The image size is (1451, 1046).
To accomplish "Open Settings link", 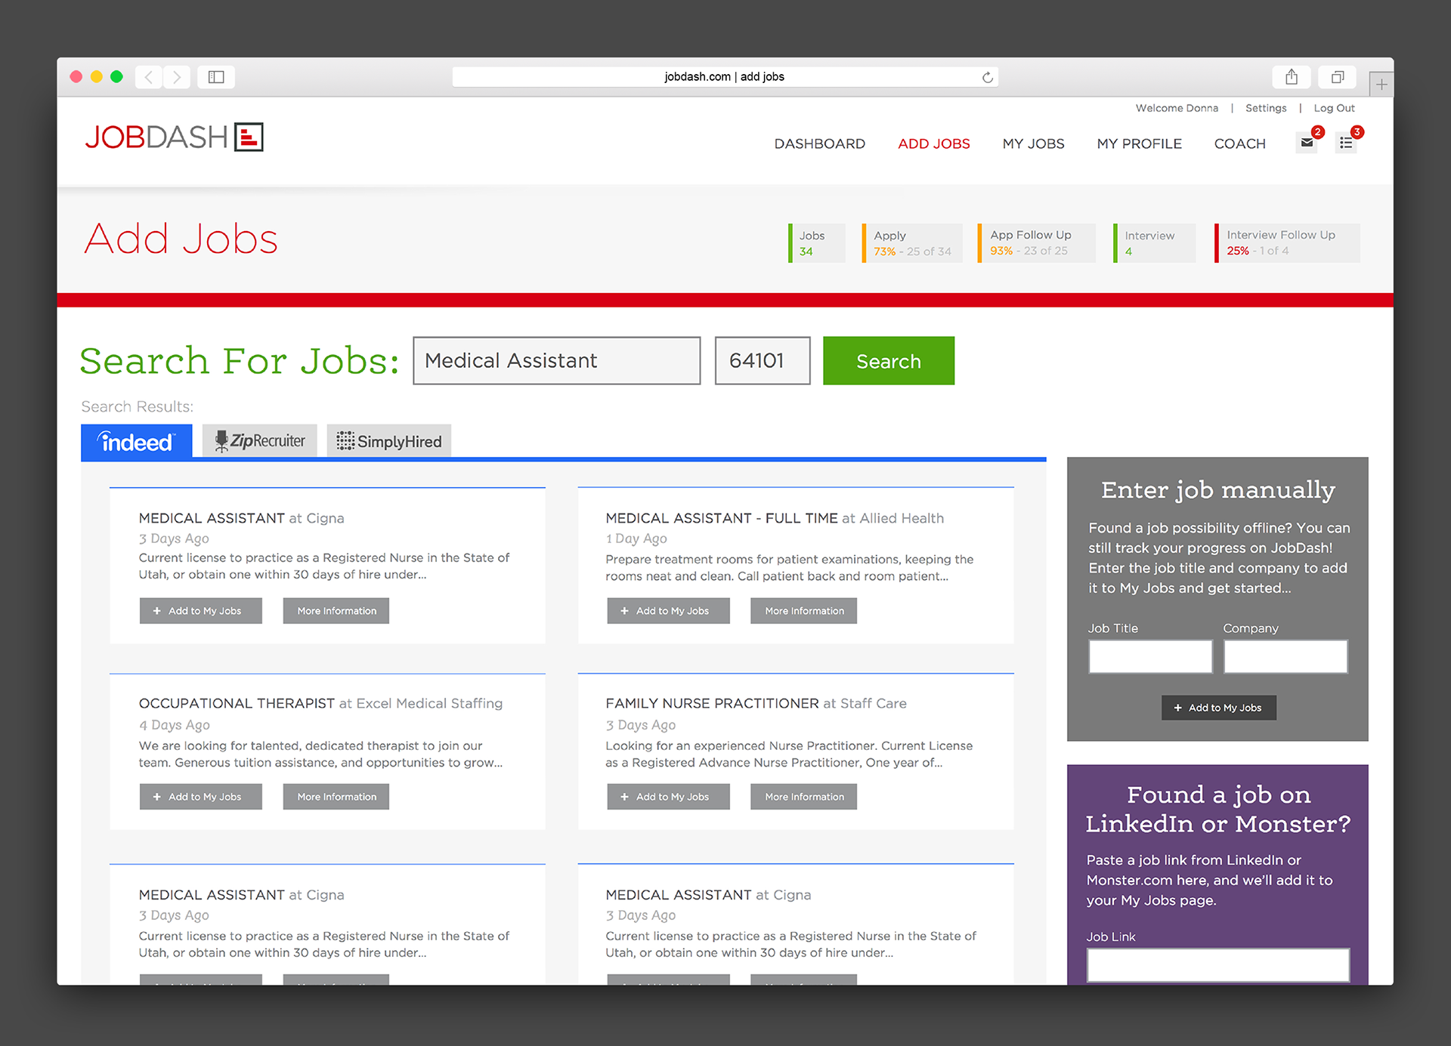I will click(1266, 108).
